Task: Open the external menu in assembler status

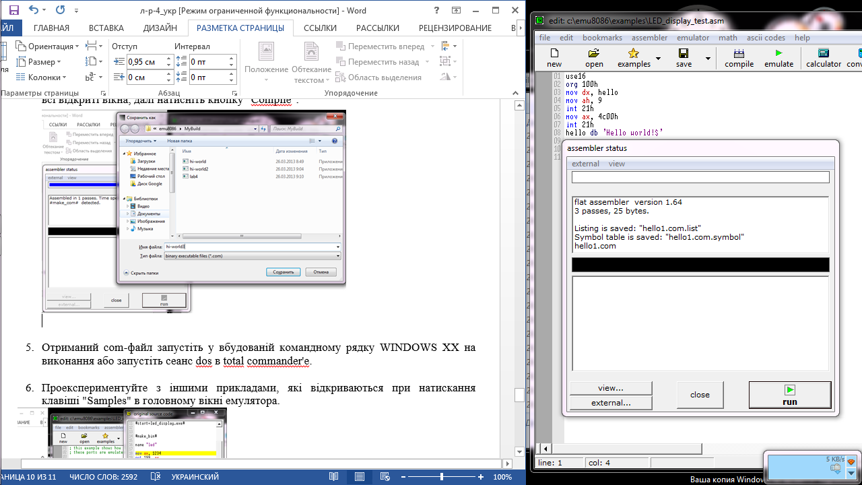Action: click(x=585, y=164)
